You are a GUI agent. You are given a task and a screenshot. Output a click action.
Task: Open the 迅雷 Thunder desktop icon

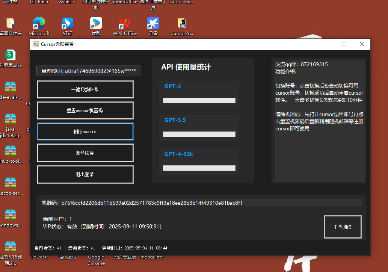(x=153, y=26)
